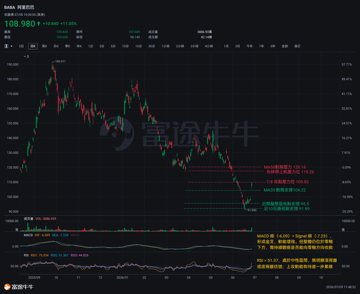Expand the chart layout dropdown arrow
Viewport: 360px width, 294px height.
[x=11, y=46]
